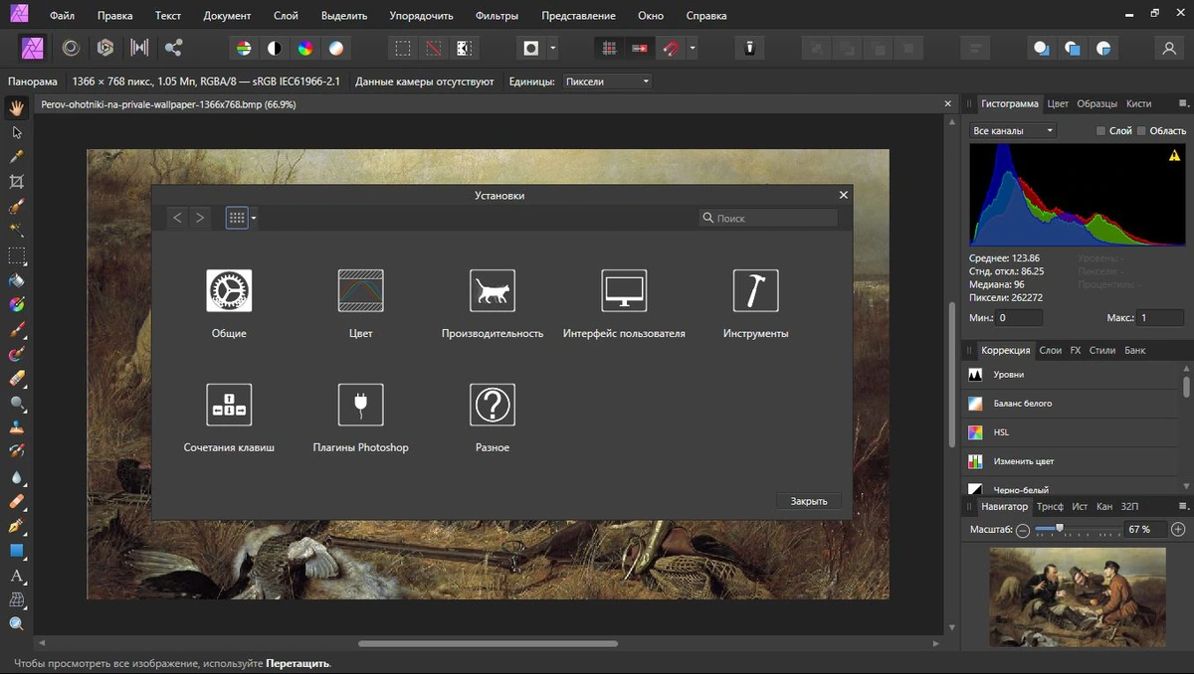Image resolution: width=1194 pixels, height=674 pixels.
Task: Open the Фильтры menu
Action: 497,16
